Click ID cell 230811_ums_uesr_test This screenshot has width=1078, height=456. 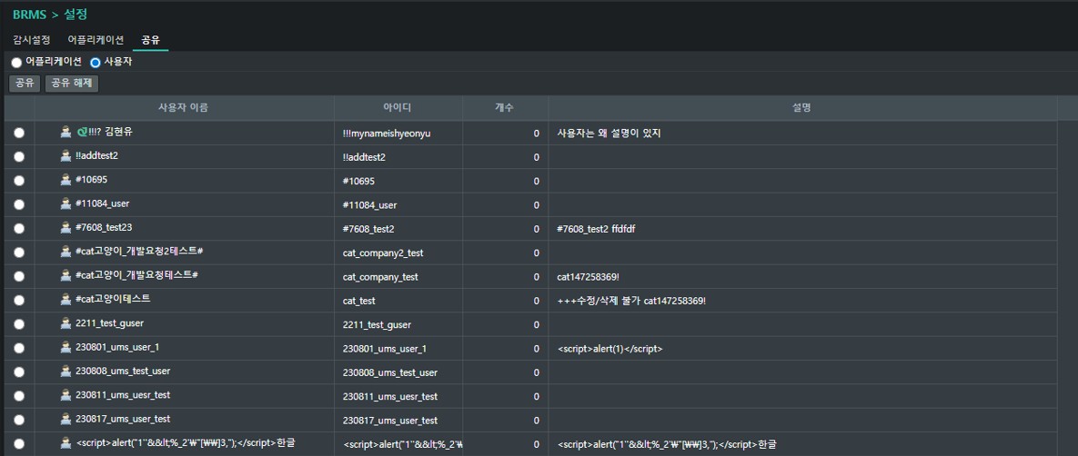click(390, 396)
